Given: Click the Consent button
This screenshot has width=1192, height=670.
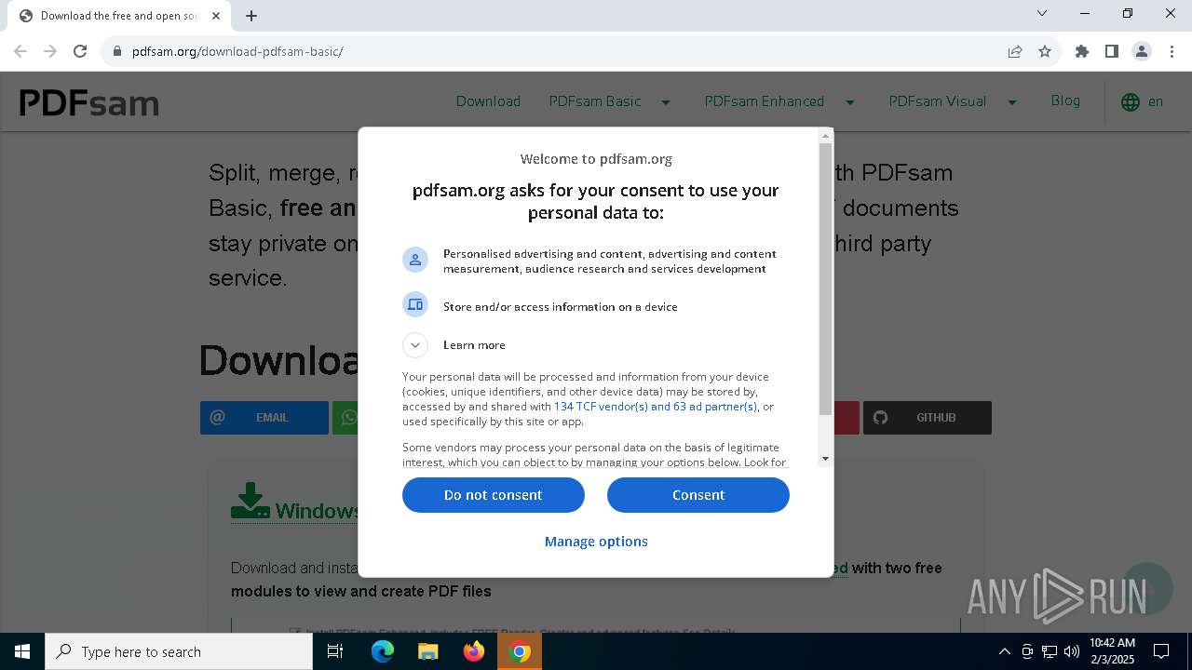Looking at the screenshot, I should coord(698,495).
